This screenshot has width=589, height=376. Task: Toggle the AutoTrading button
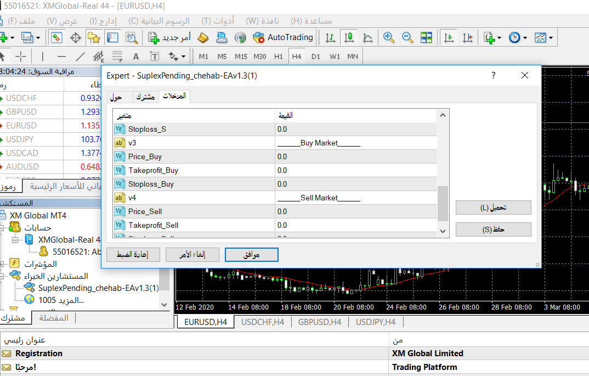click(283, 37)
